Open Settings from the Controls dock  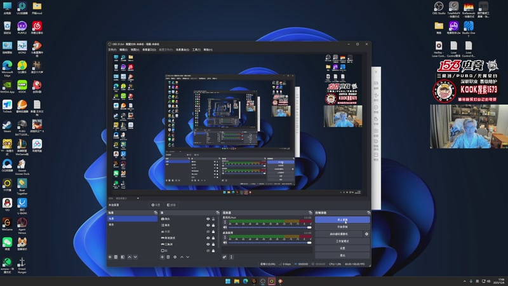tap(342, 248)
